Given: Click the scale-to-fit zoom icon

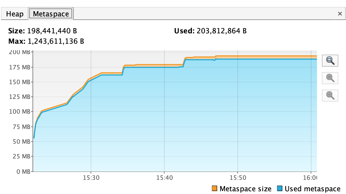Looking at the screenshot, I should [x=330, y=60].
